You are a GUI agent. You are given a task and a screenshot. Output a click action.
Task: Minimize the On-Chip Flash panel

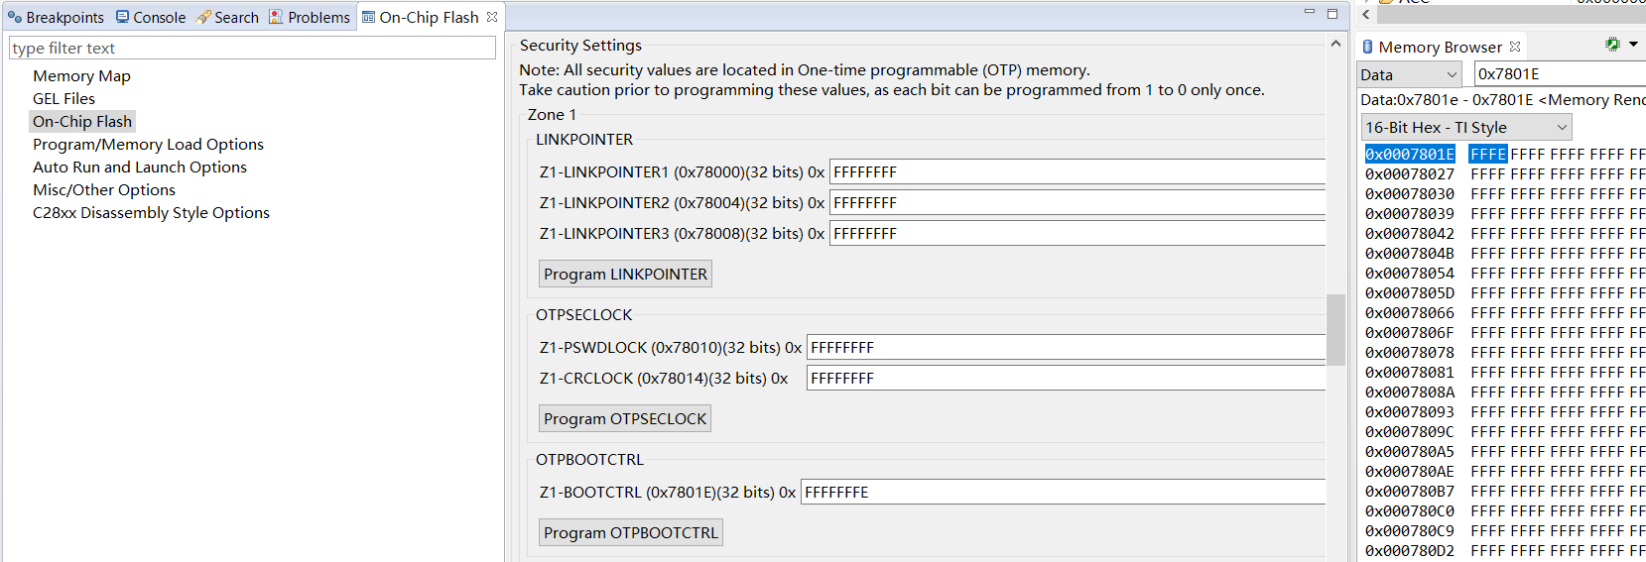pyautogui.click(x=1310, y=13)
